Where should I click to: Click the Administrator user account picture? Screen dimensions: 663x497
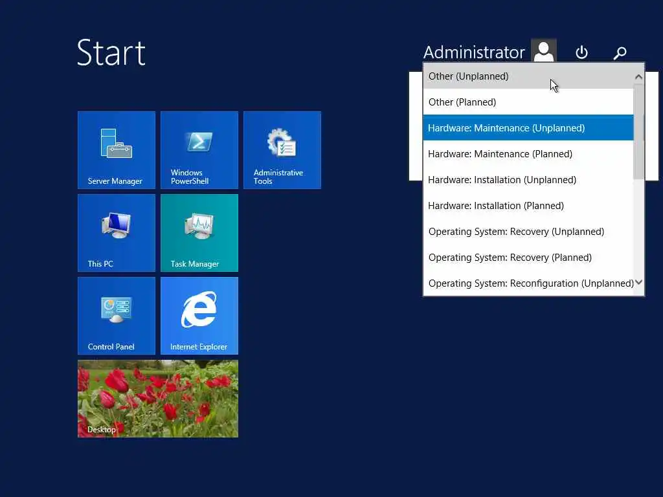(544, 50)
